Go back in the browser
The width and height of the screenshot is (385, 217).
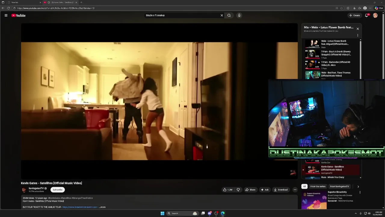coord(3,8)
